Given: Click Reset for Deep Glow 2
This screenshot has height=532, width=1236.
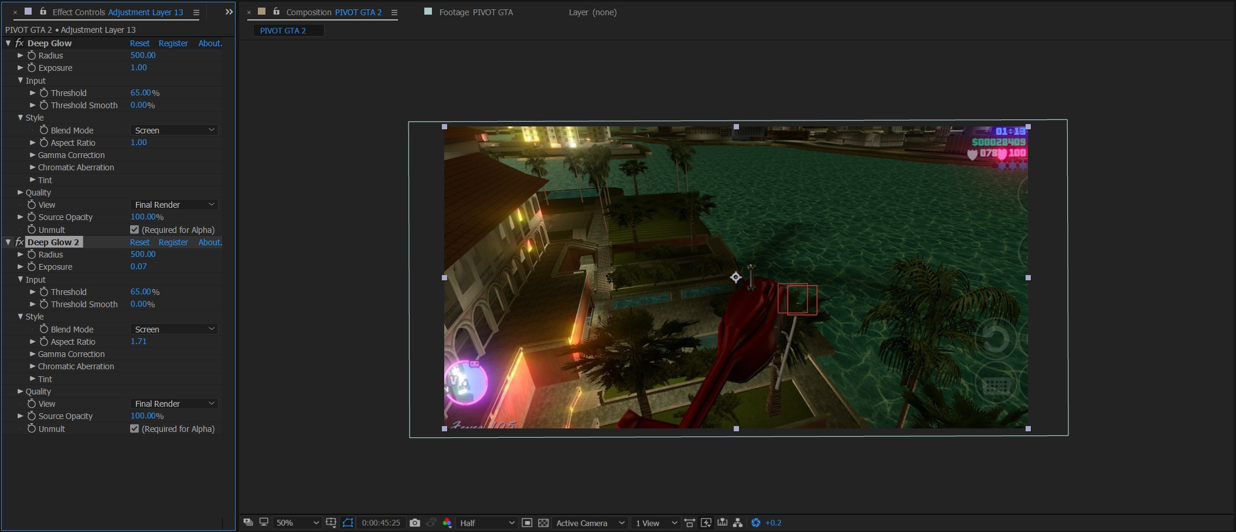Looking at the screenshot, I should 139,242.
